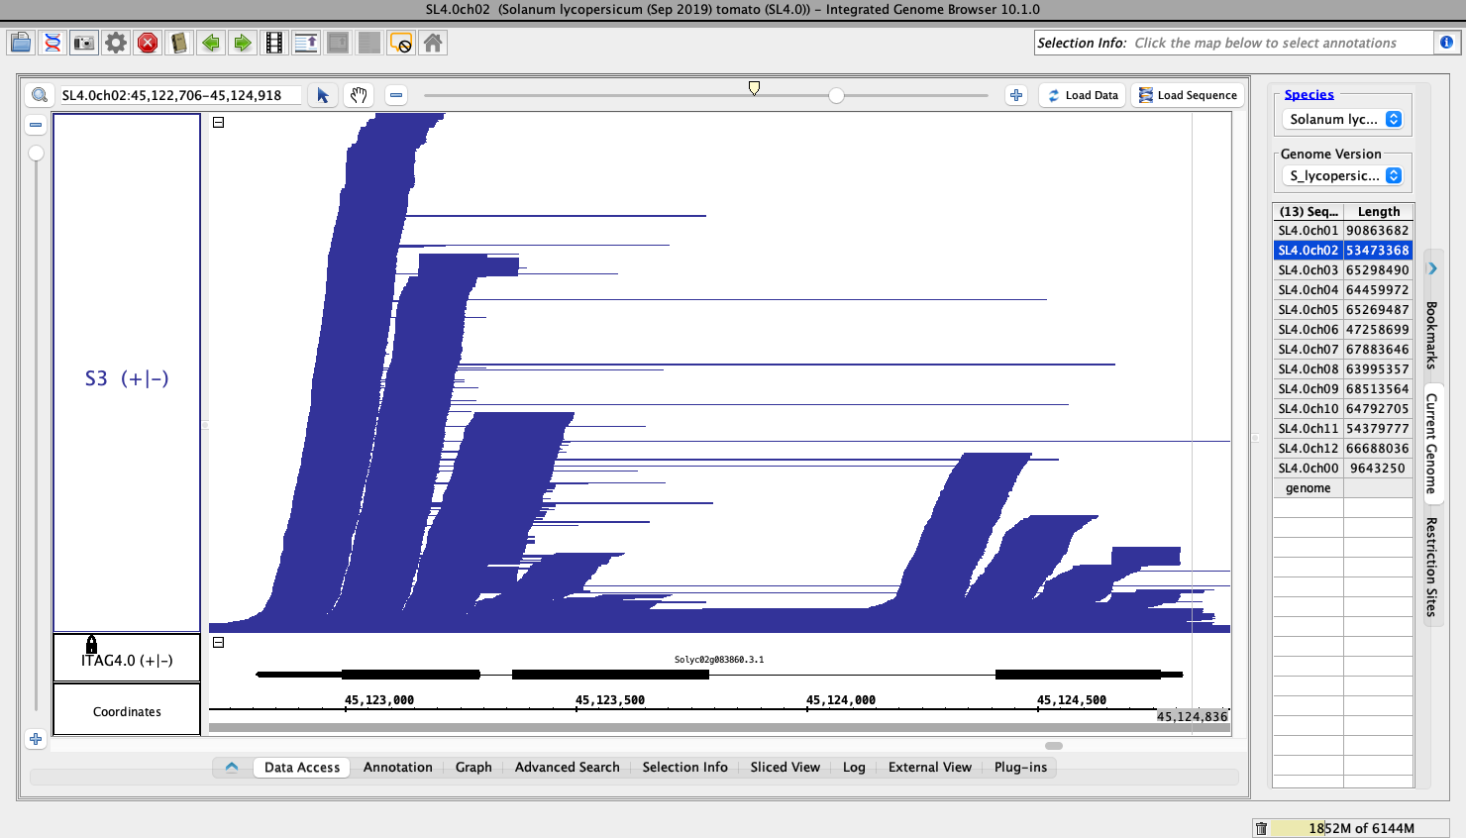Open the Species dropdown
This screenshot has width=1466, height=838.
[1344, 119]
